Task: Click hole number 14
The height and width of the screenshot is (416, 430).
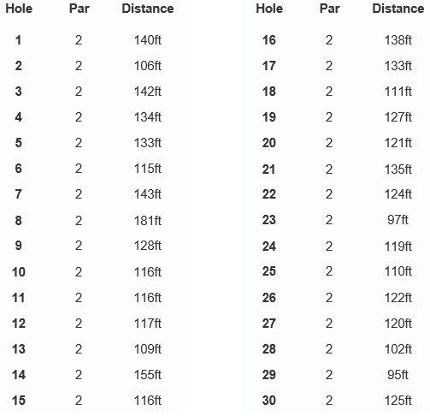Action: [x=19, y=375]
